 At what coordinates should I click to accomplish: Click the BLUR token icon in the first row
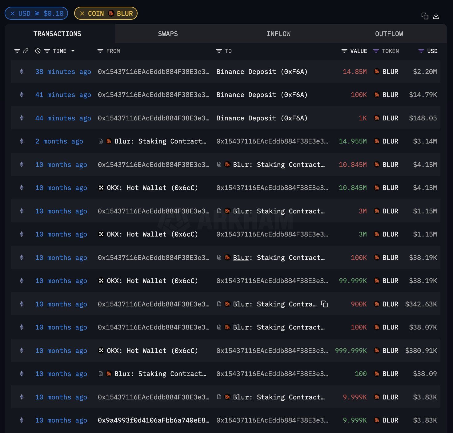pyautogui.click(x=377, y=71)
